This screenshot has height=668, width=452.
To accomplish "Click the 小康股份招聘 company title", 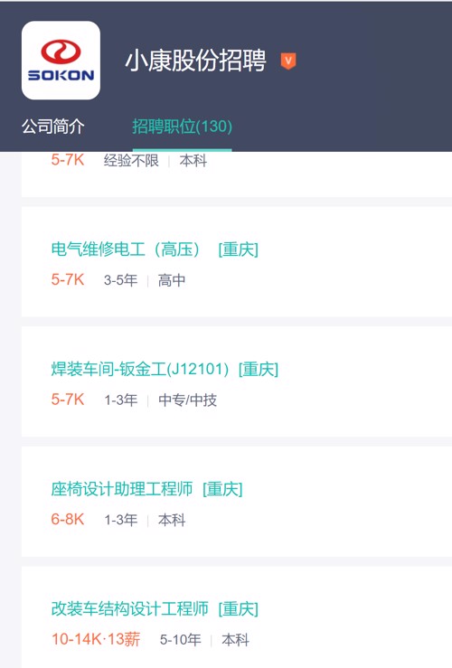I will pyautogui.click(x=195, y=61).
